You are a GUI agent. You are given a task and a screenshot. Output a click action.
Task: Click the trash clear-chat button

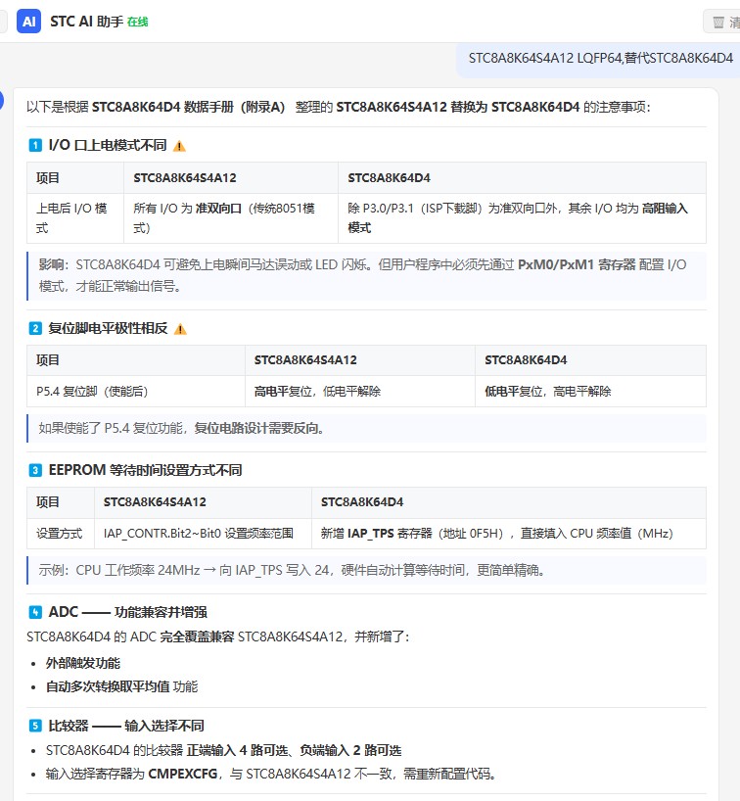721,22
